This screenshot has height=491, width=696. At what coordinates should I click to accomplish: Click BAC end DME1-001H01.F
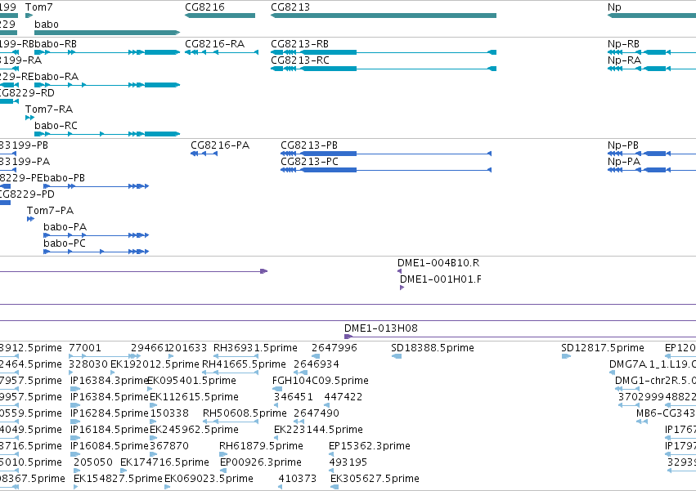point(402,288)
